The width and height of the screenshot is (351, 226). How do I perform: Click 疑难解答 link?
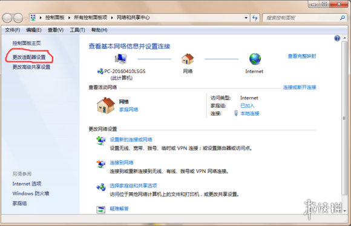point(119,209)
